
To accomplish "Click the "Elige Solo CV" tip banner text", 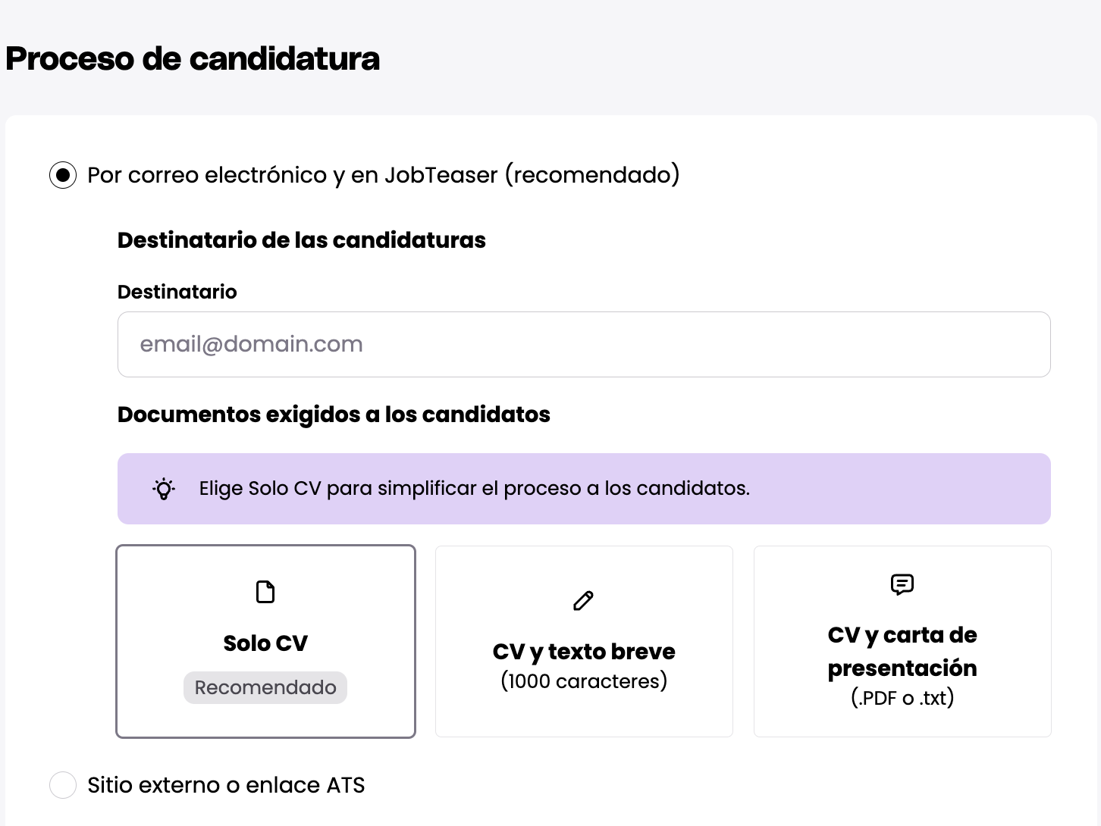I will click(474, 489).
